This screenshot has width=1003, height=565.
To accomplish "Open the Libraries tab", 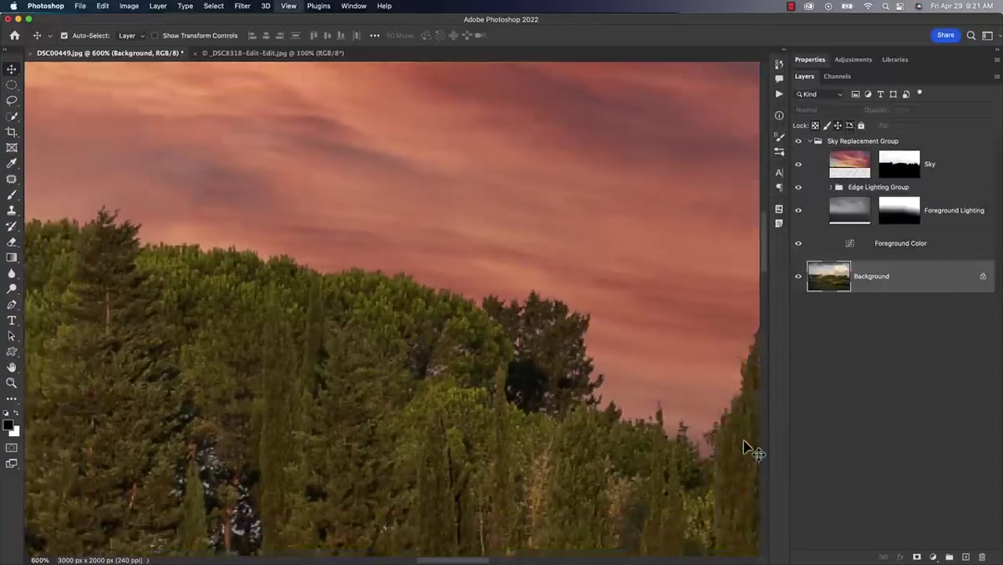I will pos(895,59).
